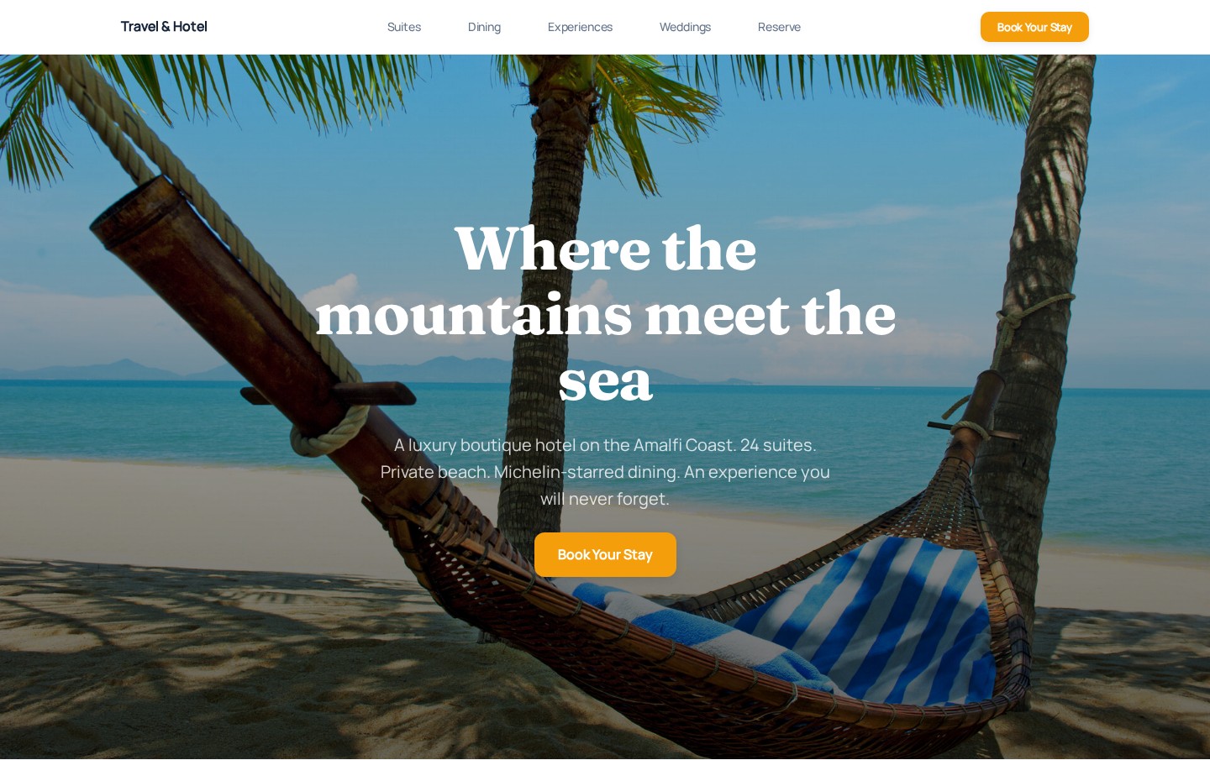Click the 'Where the' headline line
This screenshot has width=1210, height=760.
605,249
